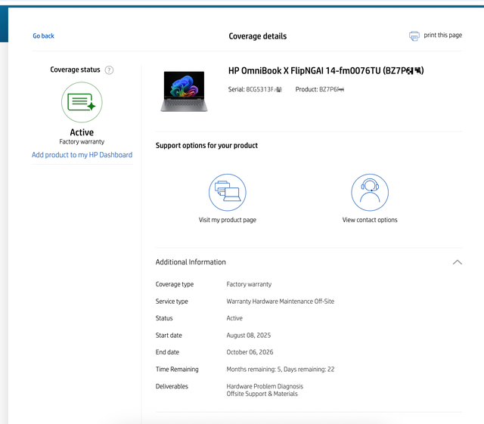The width and height of the screenshot is (484, 424).
Task: Open the Visit my product page icon
Action: pyautogui.click(x=227, y=192)
